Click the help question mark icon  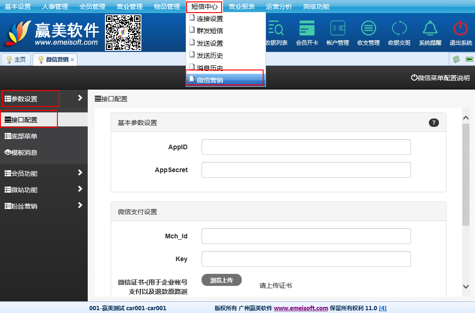(433, 123)
